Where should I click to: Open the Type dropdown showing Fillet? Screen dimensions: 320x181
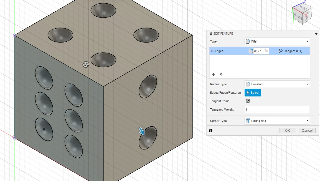(277, 41)
